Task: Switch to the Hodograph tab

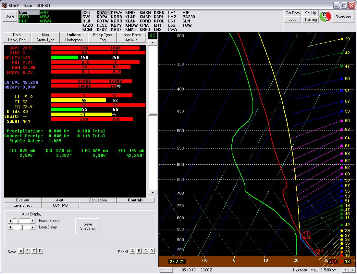Action: click(74, 40)
